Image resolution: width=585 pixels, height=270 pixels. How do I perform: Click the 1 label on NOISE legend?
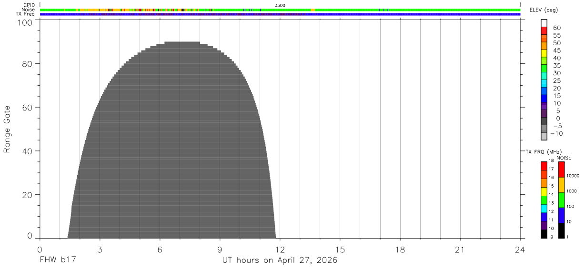[x=567, y=237]
